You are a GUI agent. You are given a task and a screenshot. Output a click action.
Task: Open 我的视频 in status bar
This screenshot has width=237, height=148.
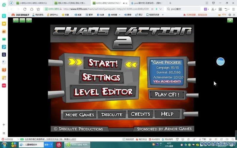point(128,139)
